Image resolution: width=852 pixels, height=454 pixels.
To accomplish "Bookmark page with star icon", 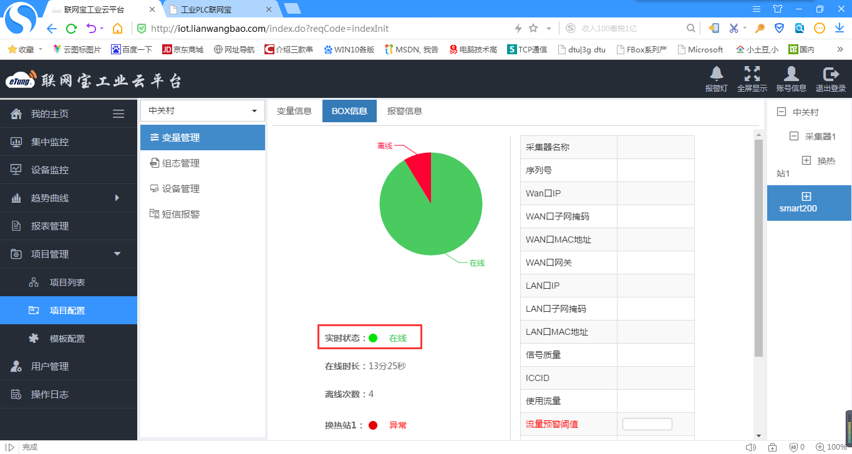I will click(x=533, y=28).
